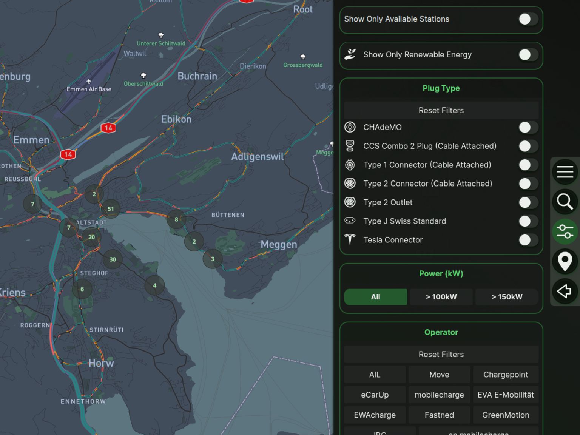Toggle the Type 1 Connector switch
This screenshot has width=580, height=435.
[x=528, y=165]
